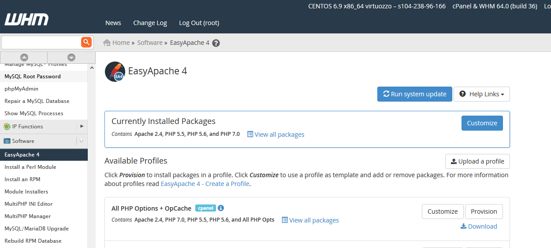Screen dimensions: 551x248
Task: Click the Available Profiles heading
Action: click(136, 160)
